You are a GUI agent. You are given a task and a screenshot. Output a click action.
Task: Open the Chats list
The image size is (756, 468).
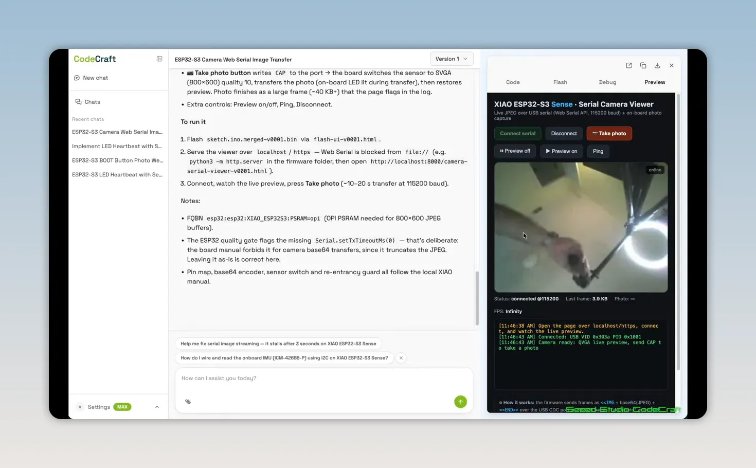(x=88, y=102)
